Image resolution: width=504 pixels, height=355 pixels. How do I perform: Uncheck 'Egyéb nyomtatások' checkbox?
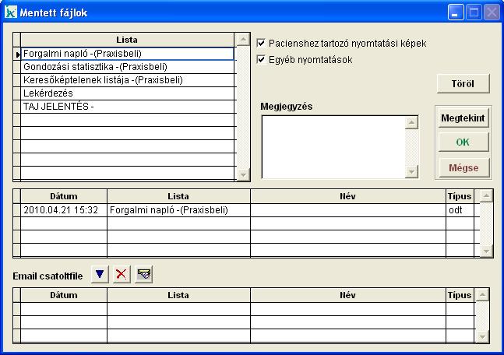(x=261, y=59)
